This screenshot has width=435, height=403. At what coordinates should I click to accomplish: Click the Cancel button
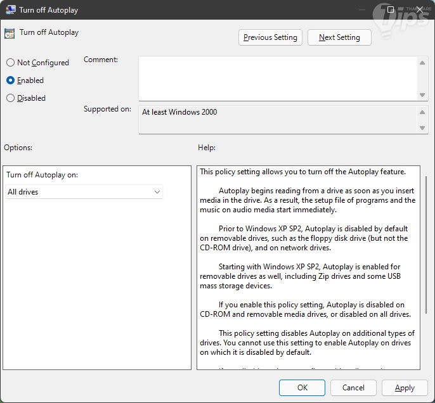click(353, 388)
